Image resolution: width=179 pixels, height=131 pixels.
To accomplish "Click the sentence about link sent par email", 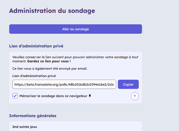I will (50, 69).
